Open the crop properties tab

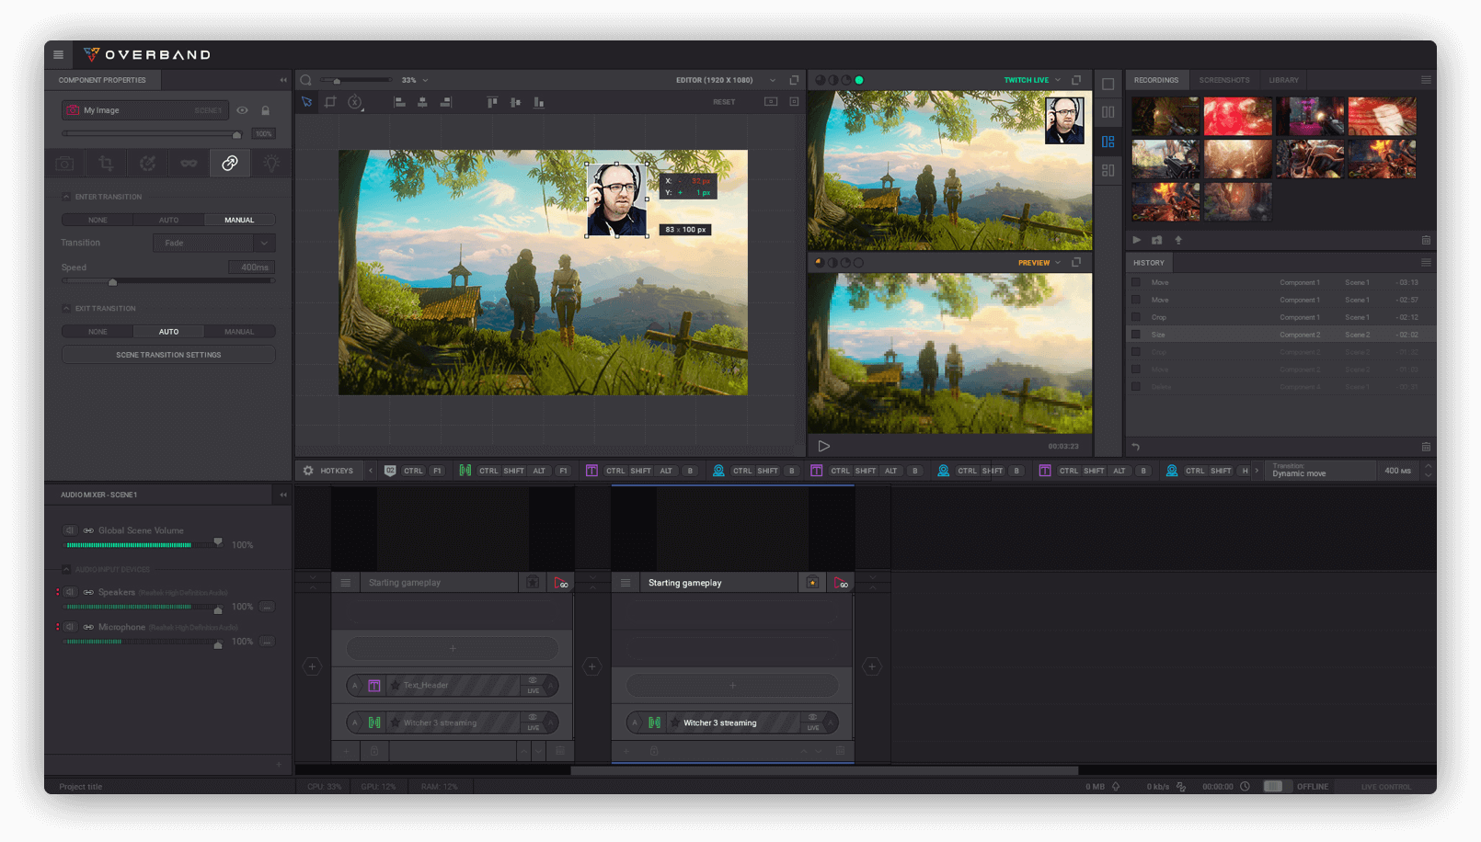[x=106, y=164]
